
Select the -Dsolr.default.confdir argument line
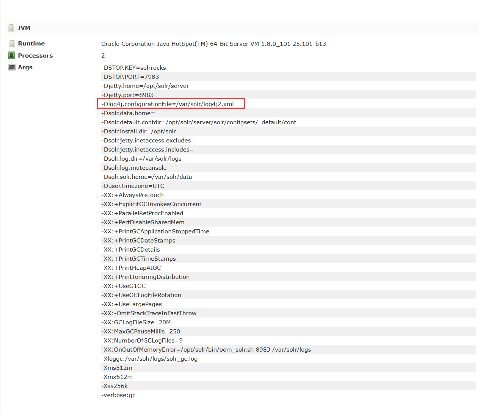click(x=199, y=122)
